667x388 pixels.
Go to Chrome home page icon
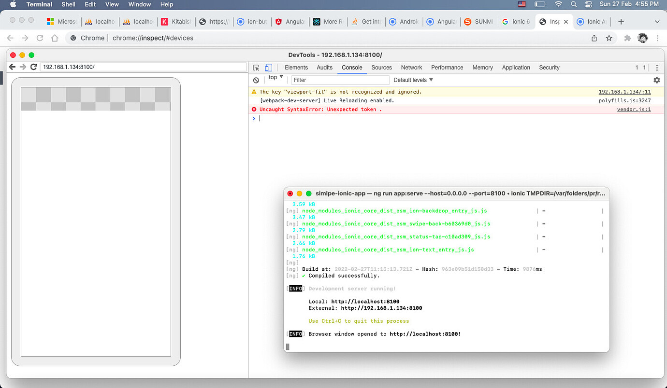[x=55, y=38]
